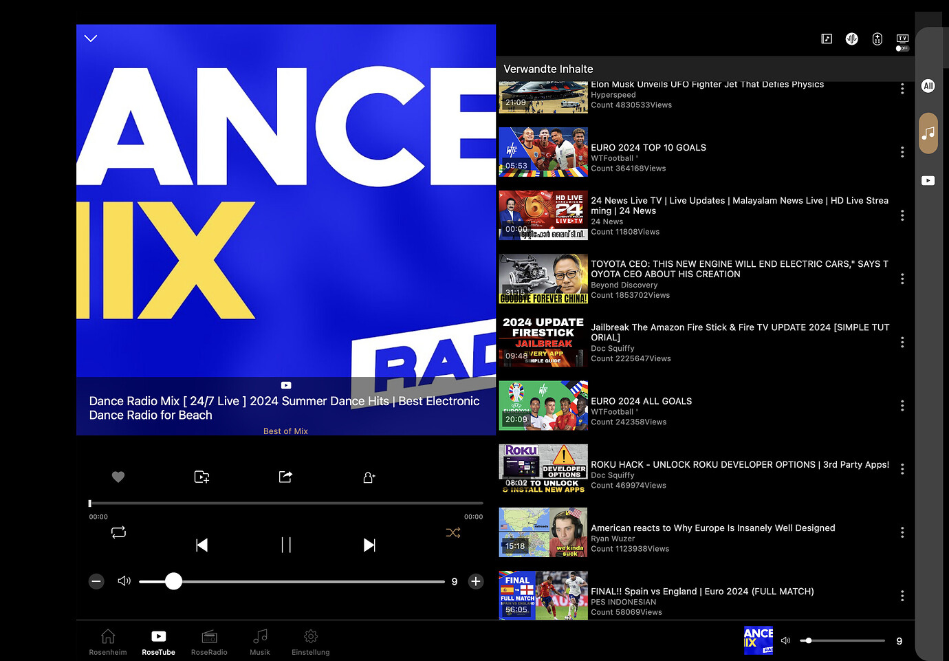
Task: Toggle repeat mode
Action: coord(118,532)
